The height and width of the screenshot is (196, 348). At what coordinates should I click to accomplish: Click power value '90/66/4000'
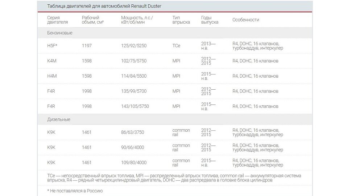pos(133,147)
